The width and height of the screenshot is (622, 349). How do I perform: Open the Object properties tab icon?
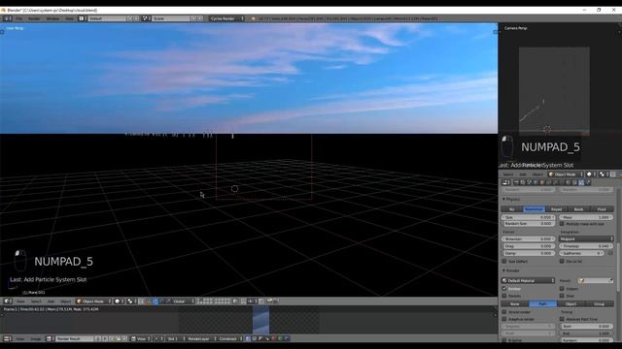[542, 182]
